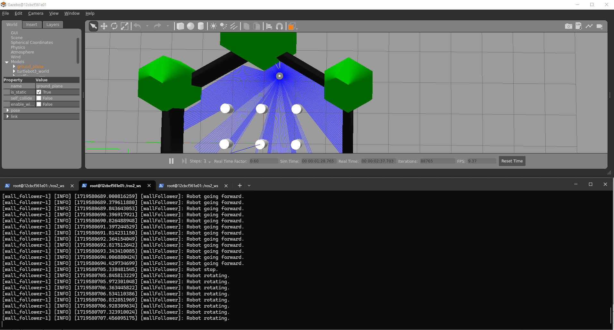Screen dimensions: 614x330
Task: Collapse the Models tree node
Action: [x=7, y=62]
